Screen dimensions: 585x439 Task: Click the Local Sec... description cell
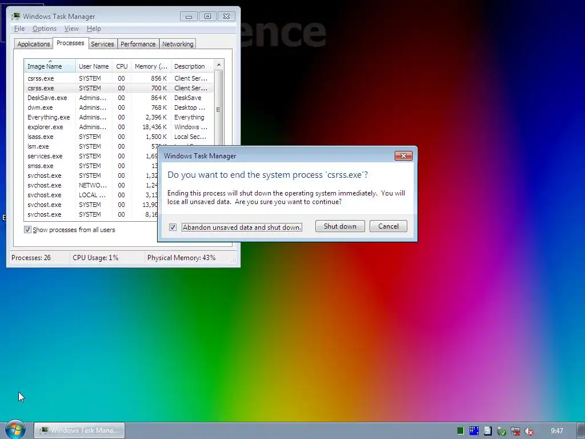pos(190,137)
